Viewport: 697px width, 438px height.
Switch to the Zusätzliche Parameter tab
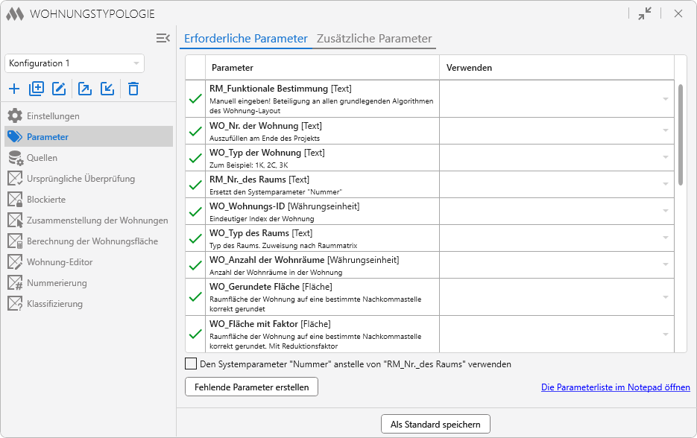click(373, 39)
